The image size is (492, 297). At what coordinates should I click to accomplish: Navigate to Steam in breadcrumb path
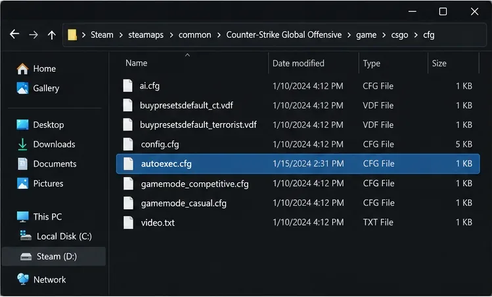(x=102, y=35)
